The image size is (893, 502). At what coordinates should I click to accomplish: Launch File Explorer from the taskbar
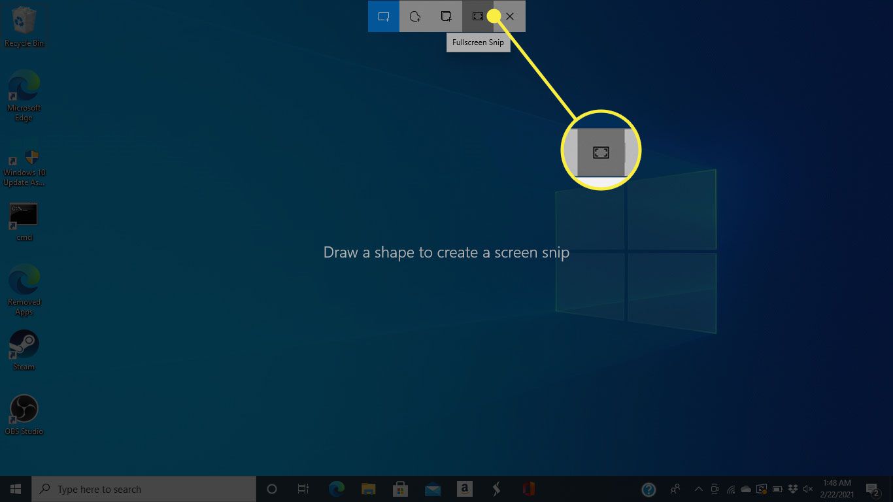click(x=369, y=489)
